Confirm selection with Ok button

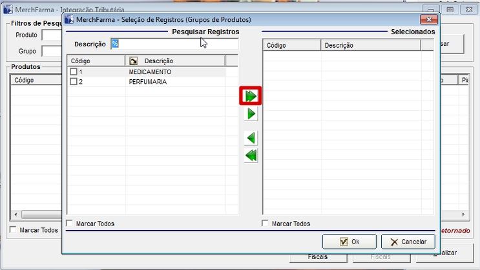coord(349,242)
